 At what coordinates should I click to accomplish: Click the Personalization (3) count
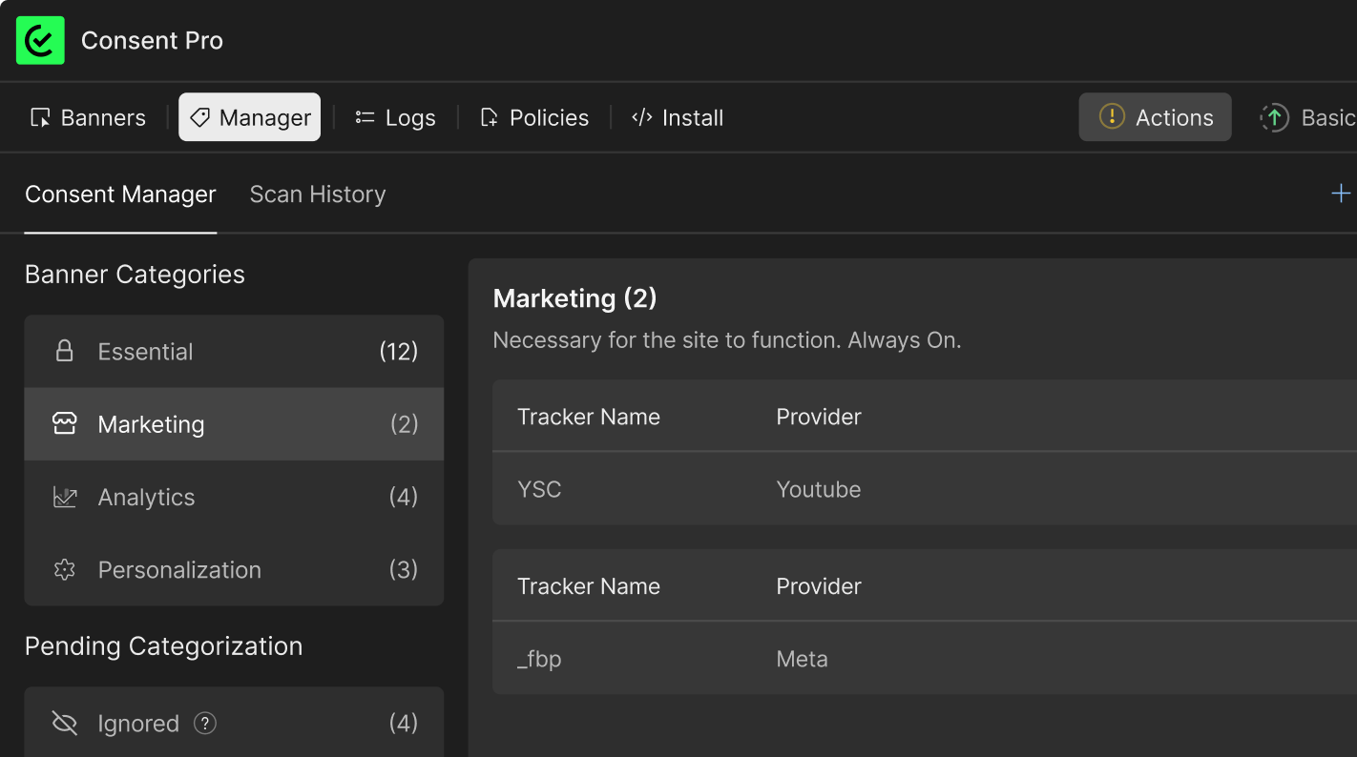point(404,569)
